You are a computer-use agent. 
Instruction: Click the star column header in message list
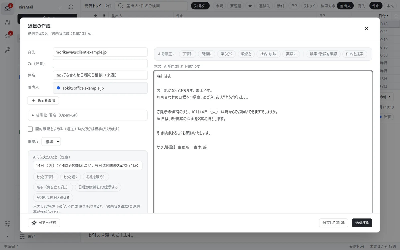95,16
